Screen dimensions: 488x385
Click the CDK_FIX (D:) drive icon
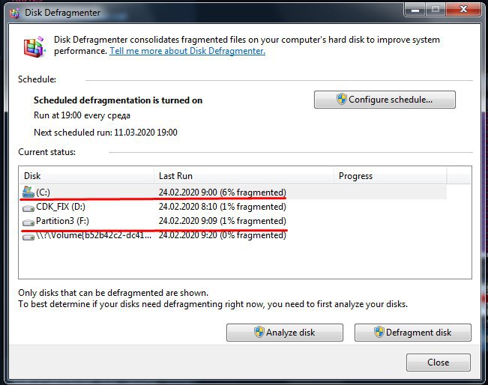[29, 207]
